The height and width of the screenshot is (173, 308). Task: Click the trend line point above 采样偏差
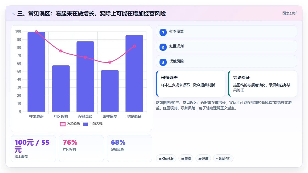point(110,62)
